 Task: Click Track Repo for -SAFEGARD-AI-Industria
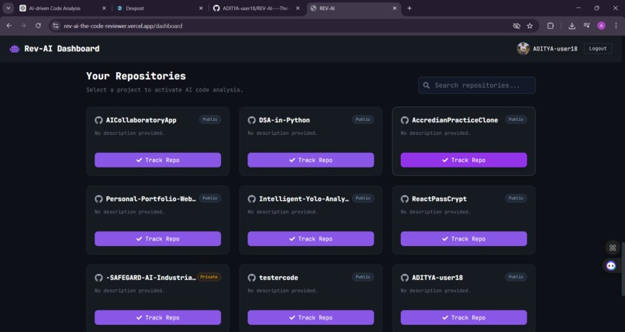[x=158, y=318]
